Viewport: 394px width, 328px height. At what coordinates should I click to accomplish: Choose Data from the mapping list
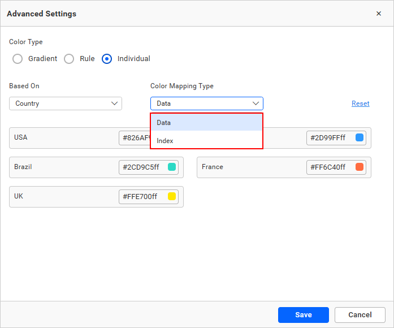(x=206, y=122)
